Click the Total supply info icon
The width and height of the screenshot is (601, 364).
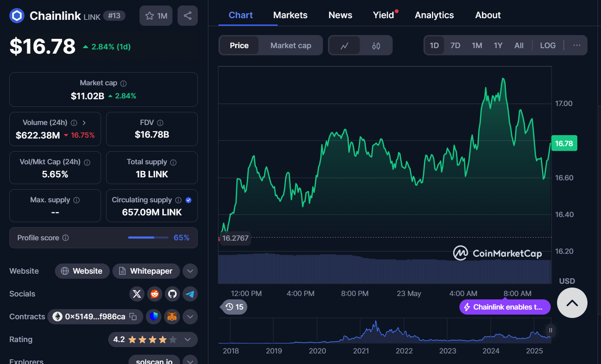point(173,162)
